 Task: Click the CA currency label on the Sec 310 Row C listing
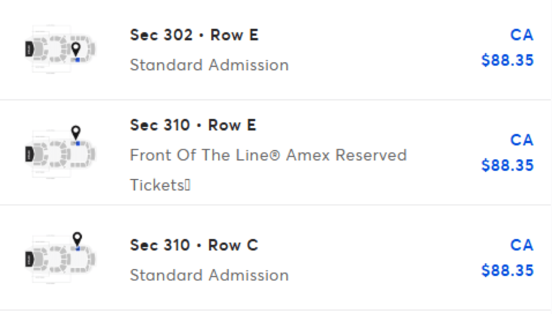click(x=521, y=246)
